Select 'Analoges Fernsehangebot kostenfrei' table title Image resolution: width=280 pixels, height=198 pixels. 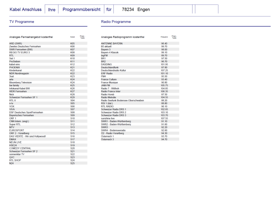[x=31, y=37]
